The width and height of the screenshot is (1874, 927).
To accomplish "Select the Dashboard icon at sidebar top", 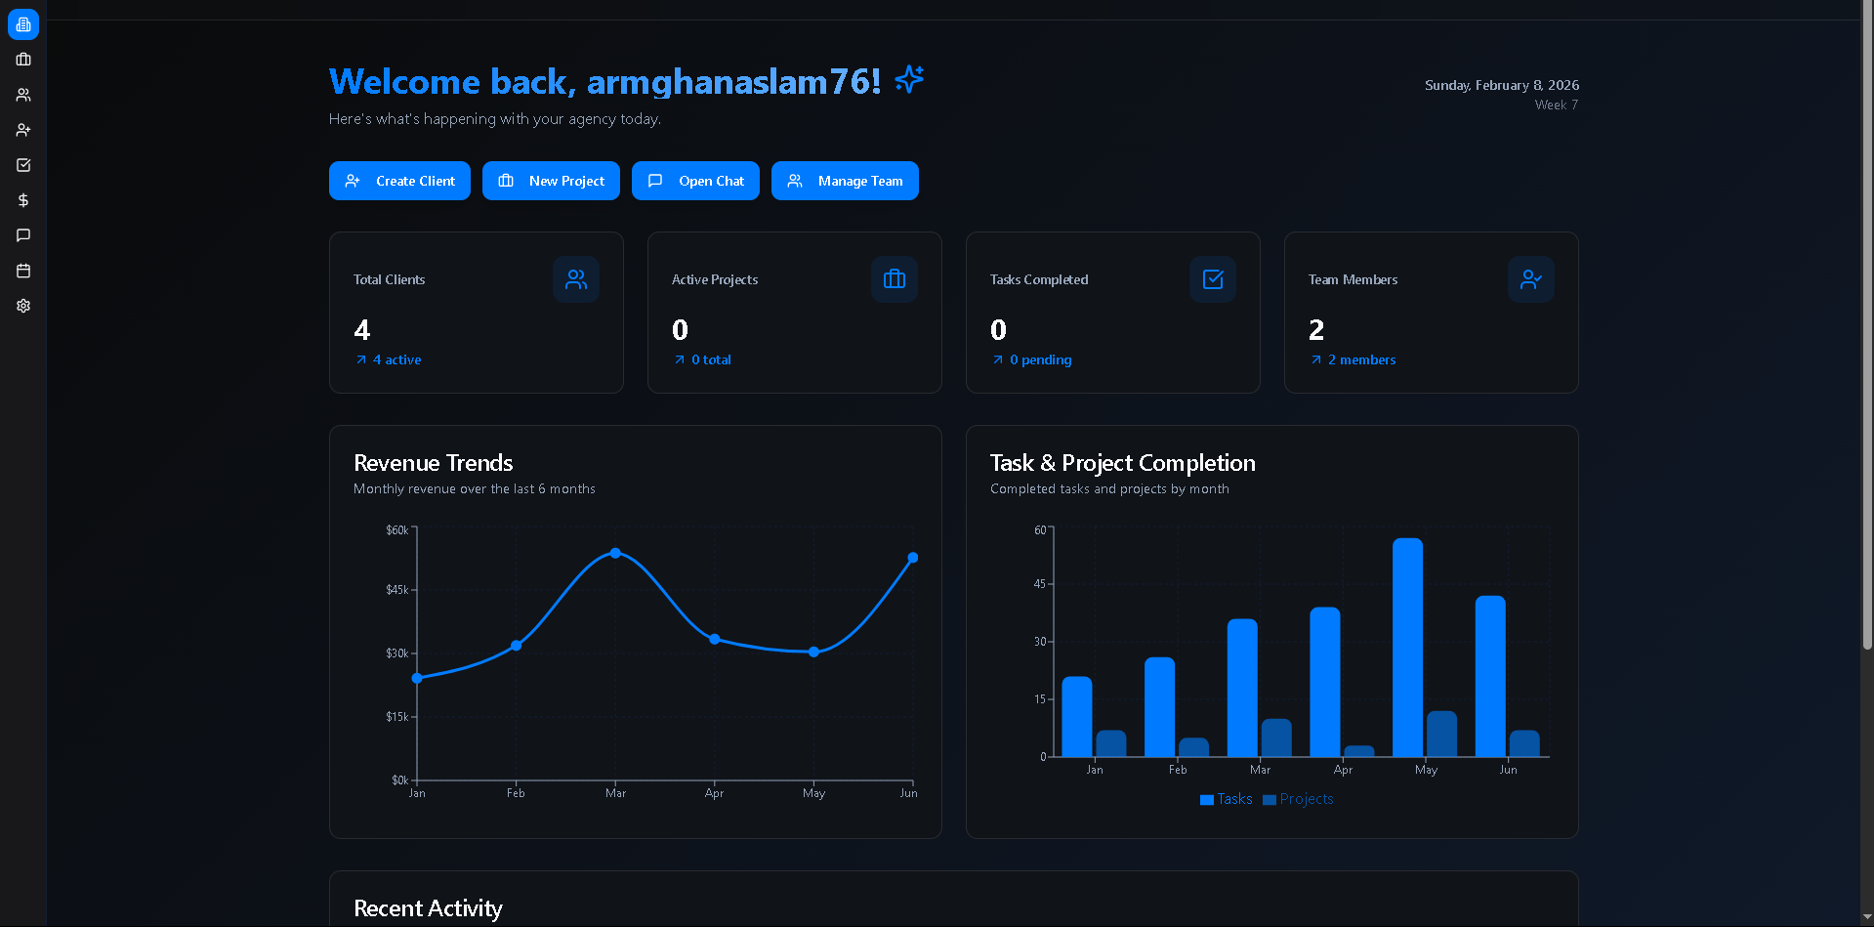I will tap(22, 24).
